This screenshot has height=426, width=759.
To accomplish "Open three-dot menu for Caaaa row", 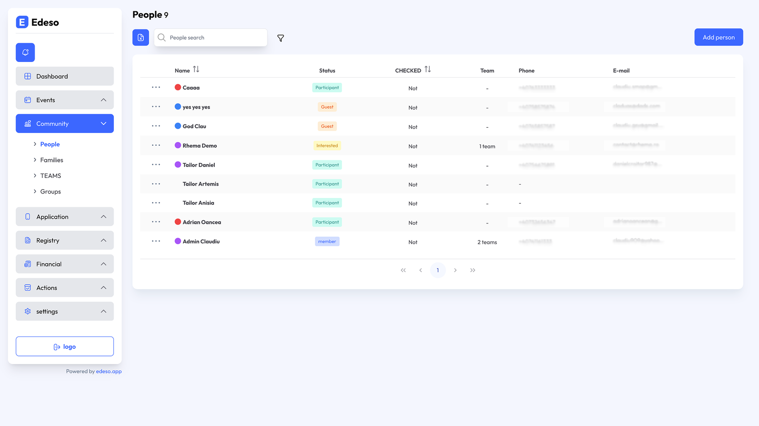I will coord(156,88).
